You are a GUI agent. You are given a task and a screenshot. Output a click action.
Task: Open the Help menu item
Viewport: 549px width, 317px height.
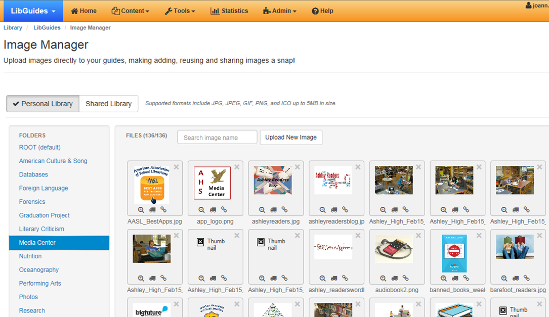[322, 11]
